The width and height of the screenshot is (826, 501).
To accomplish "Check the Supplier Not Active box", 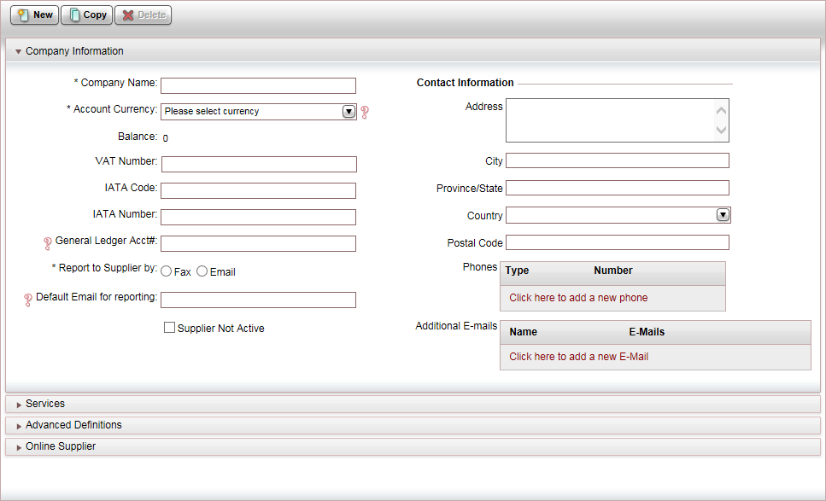I will [x=169, y=328].
